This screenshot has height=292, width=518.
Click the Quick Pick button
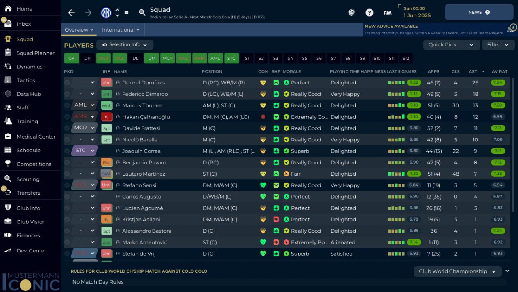point(442,45)
